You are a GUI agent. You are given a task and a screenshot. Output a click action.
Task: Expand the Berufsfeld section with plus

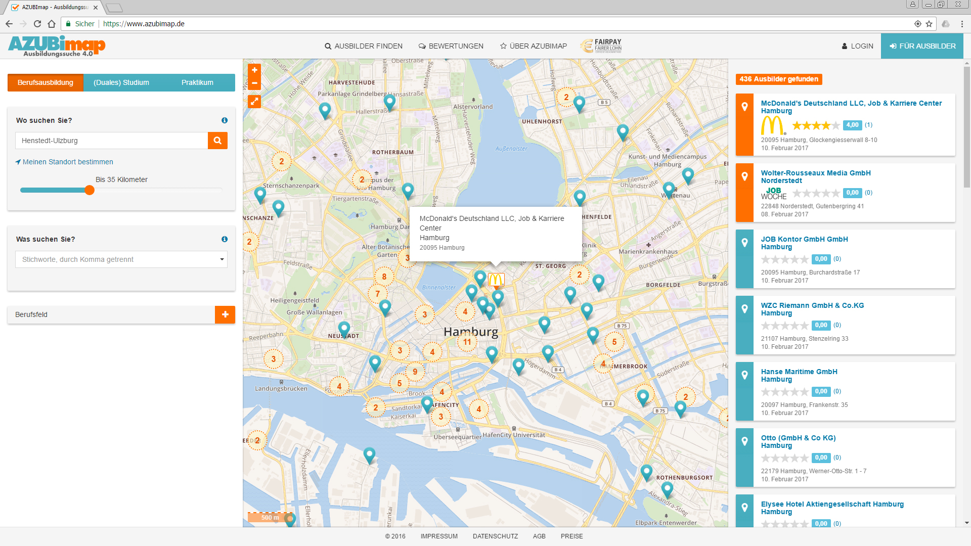click(x=225, y=314)
